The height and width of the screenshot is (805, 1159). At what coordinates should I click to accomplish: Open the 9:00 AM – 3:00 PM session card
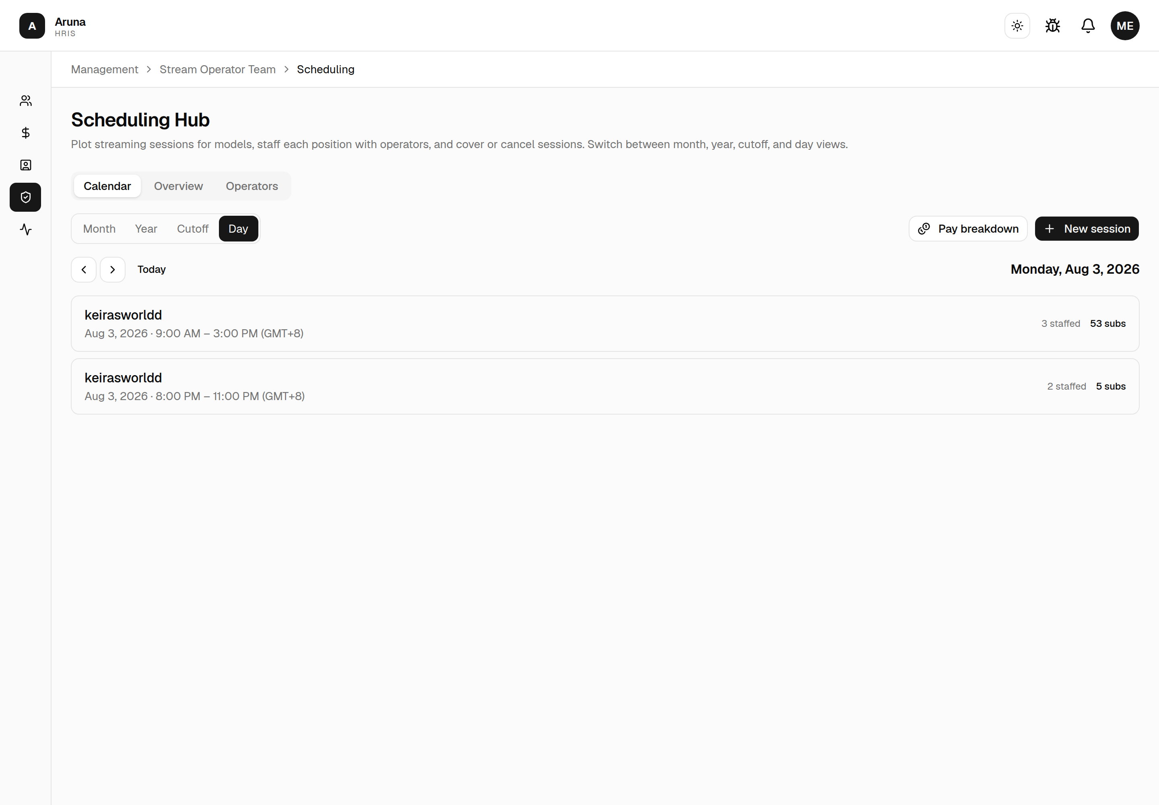click(605, 324)
